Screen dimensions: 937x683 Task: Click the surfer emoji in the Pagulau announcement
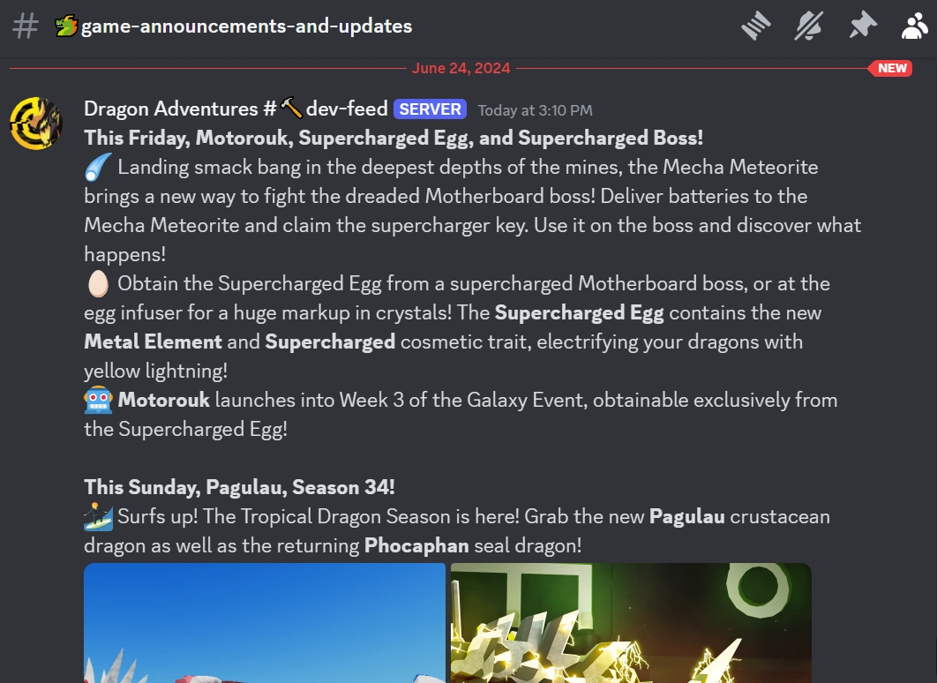95,516
